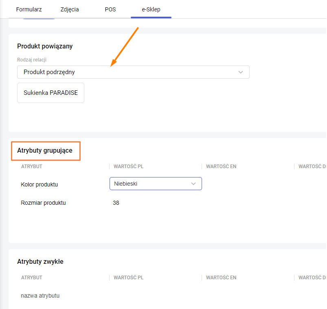Click the Sukienka PARADISE product button
327x309 pixels.
[50, 93]
